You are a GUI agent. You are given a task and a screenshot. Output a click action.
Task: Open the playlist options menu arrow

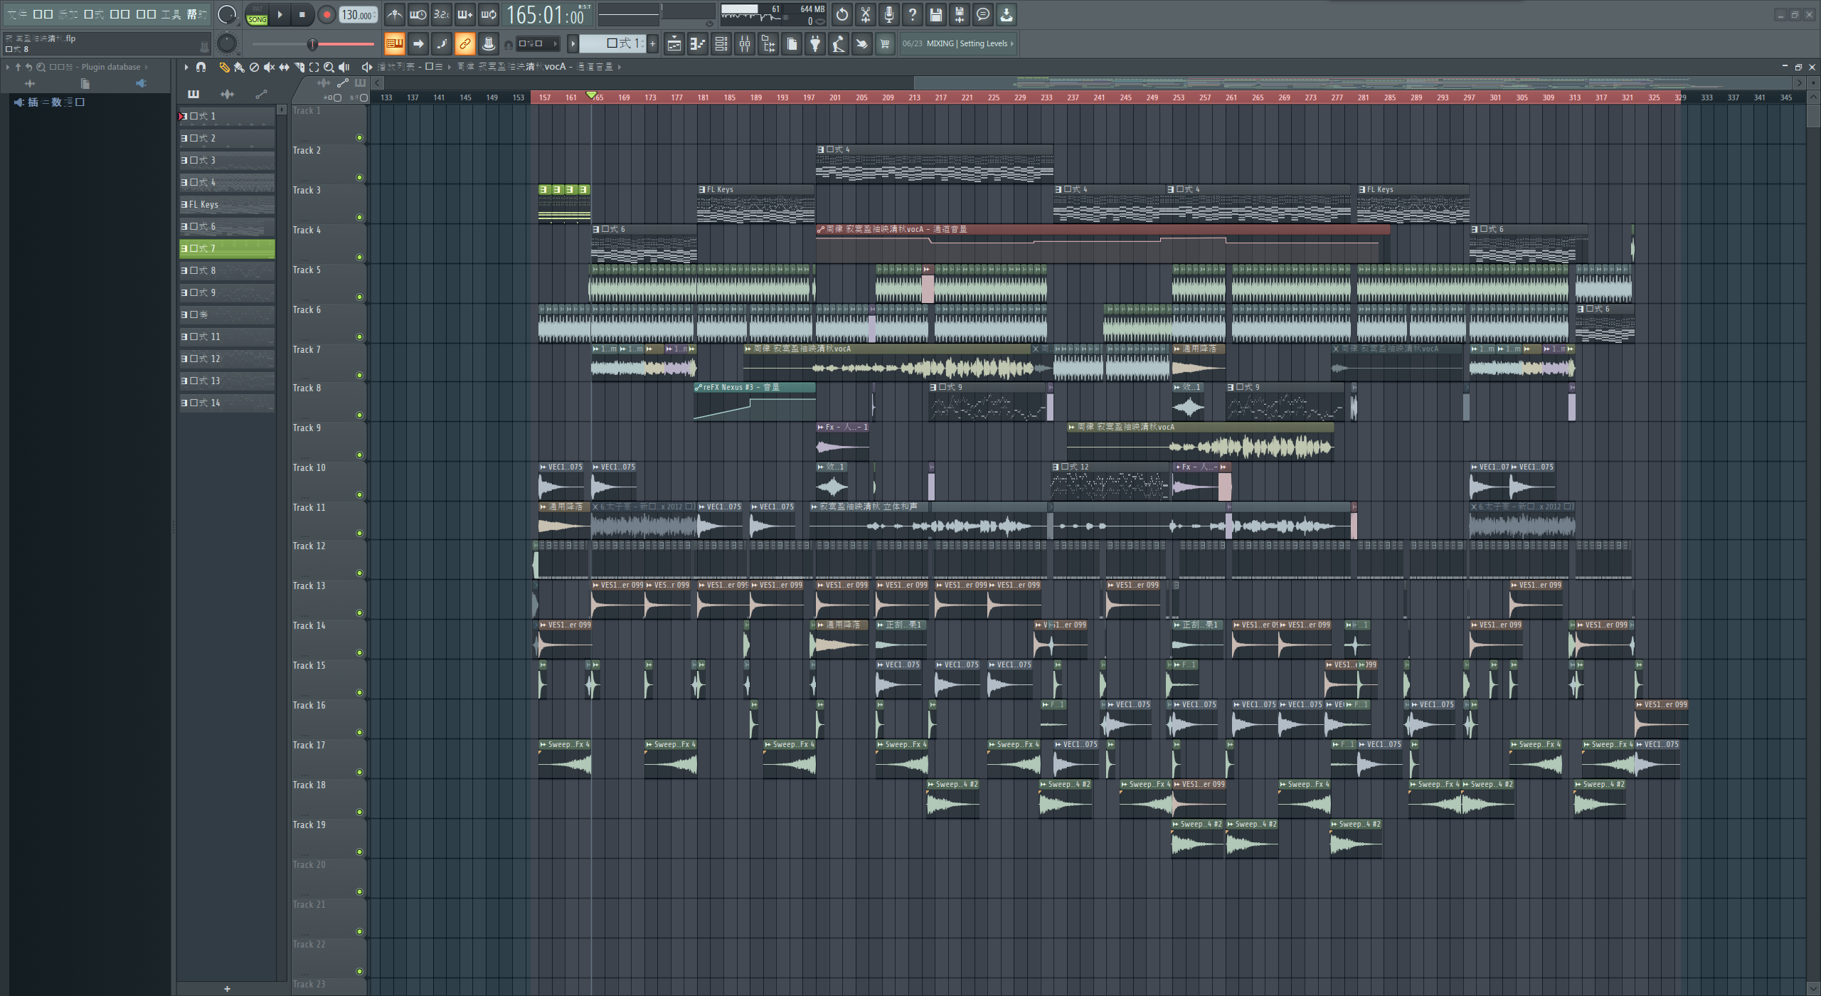(x=186, y=67)
